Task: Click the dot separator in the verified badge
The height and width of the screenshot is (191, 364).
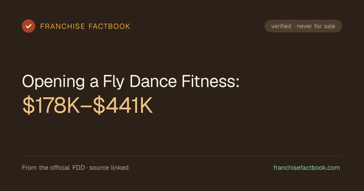Action: pos(294,26)
